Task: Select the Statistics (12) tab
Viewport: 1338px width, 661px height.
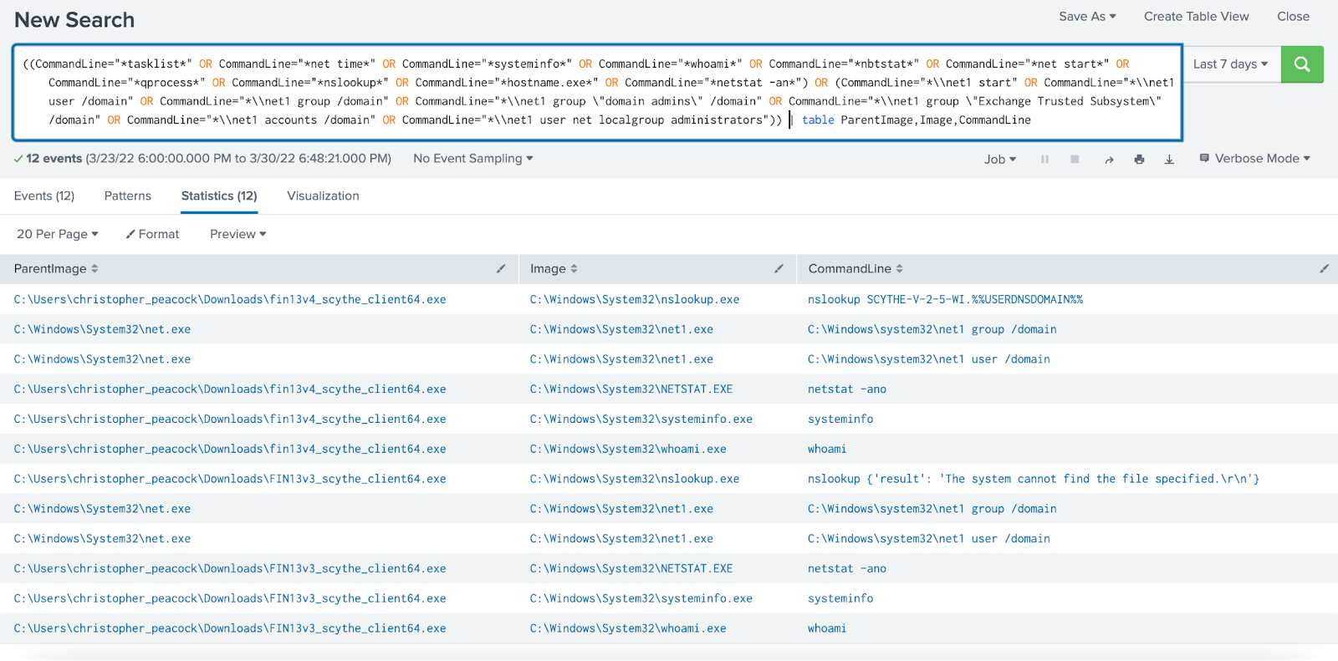Action: [219, 196]
